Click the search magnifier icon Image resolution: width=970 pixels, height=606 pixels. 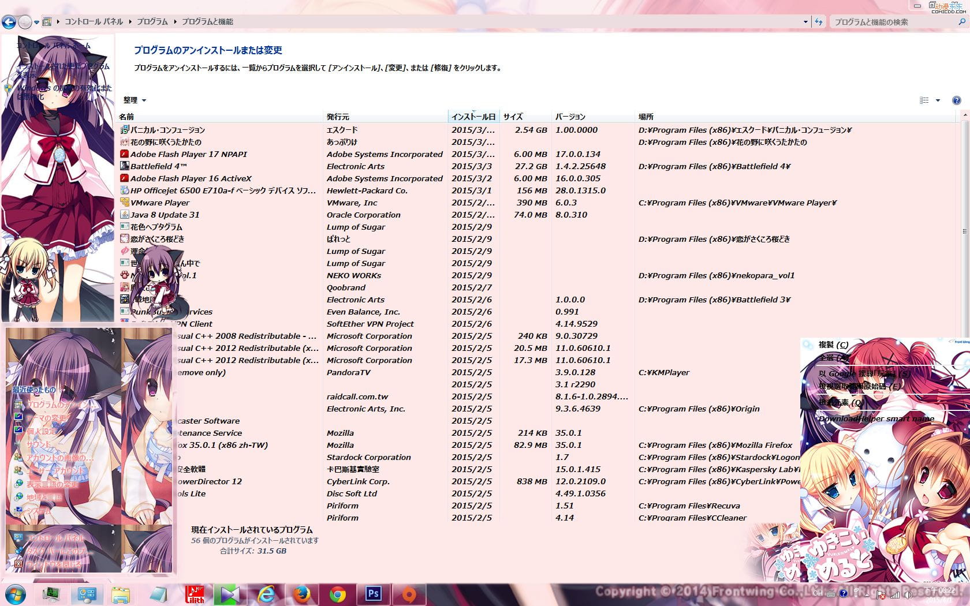point(961,22)
